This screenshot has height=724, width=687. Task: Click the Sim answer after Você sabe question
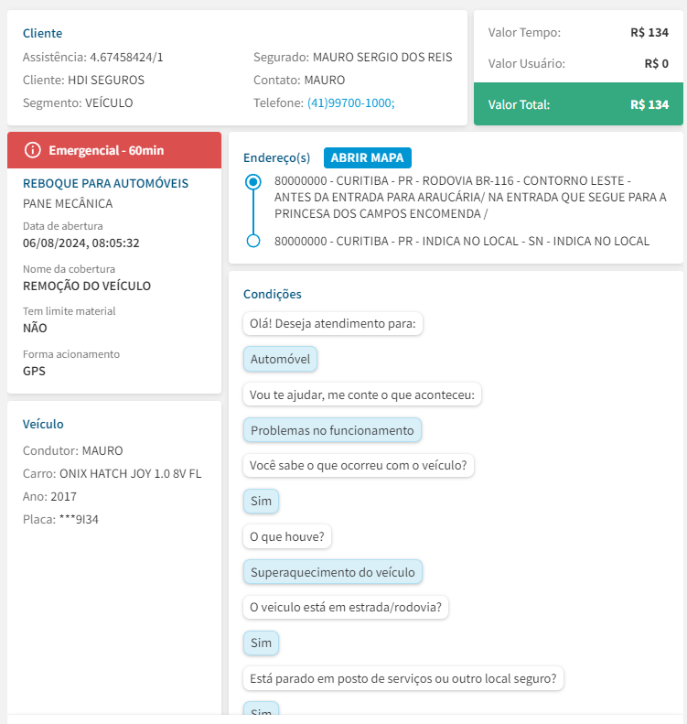[261, 502]
